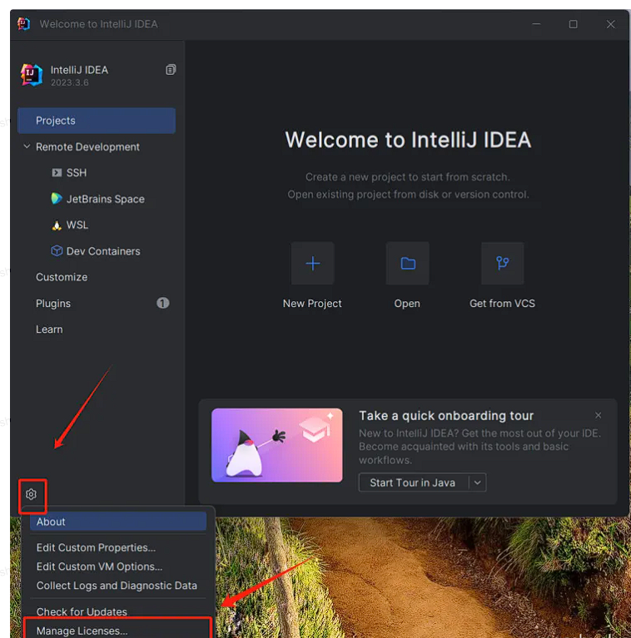Click the IntelliJ IDEA logo in sidebar
This screenshot has height=638, width=631.
[x=32, y=75]
